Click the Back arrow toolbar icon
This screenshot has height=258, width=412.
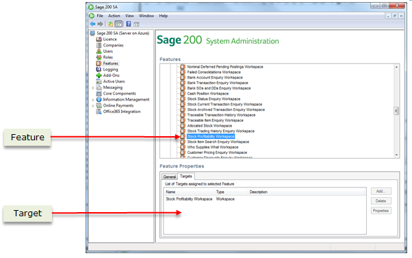93,24
